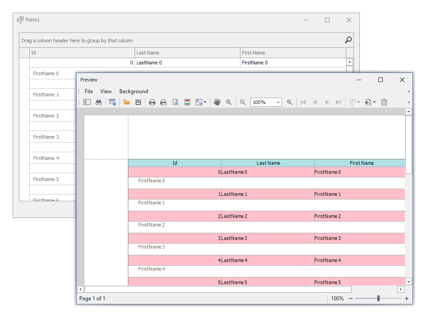Image resolution: width=426 pixels, height=317 pixels.
Task: Edit header and footer using the red-green icon
Action: point(187,102)
